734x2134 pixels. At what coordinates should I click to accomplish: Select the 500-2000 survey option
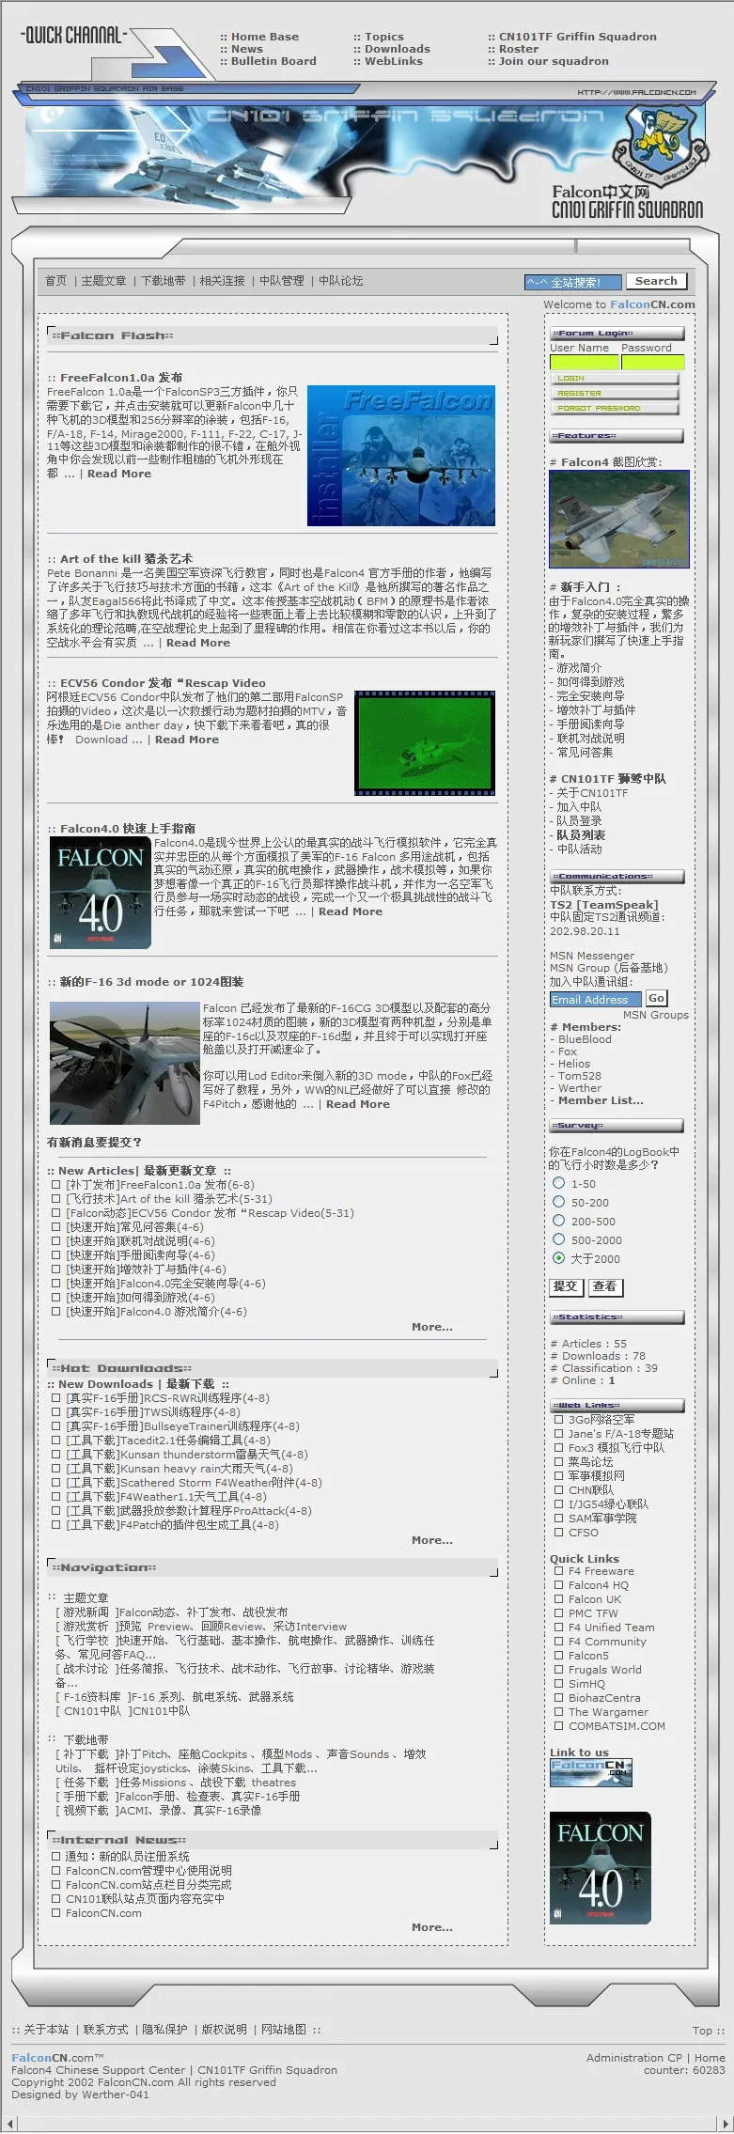[x=559, y=1239]
